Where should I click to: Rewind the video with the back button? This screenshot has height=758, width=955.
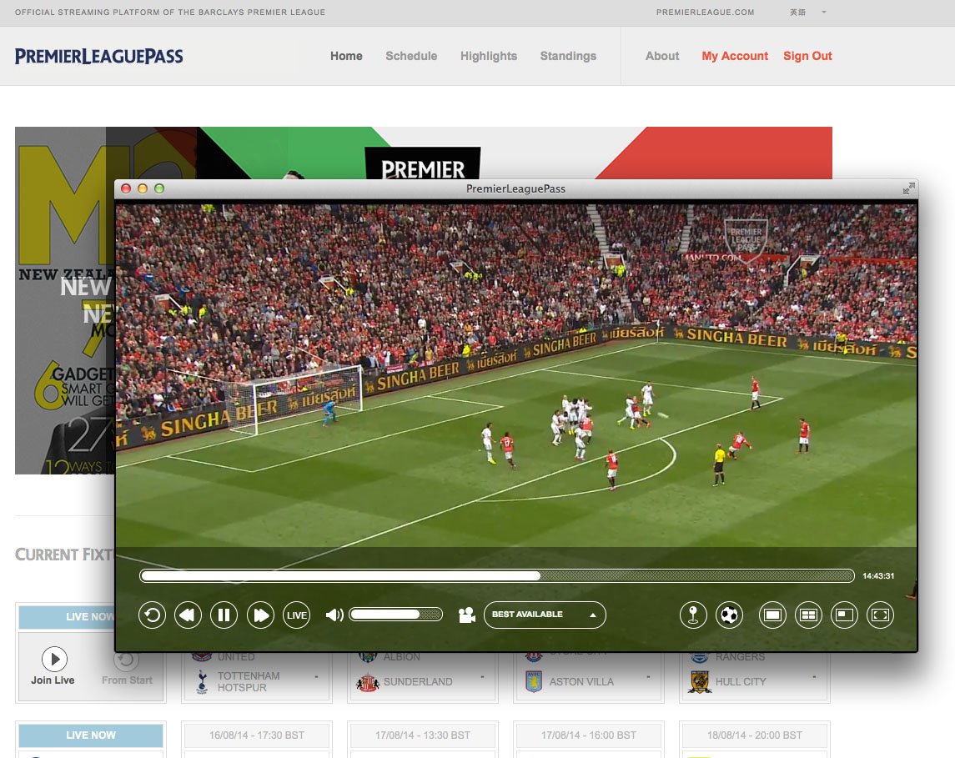point(188,615)
